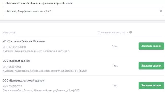This screenshot has height=93, width=165.
Task: Open the ООО «Центр независимой оценки» company name
Action: (x=24, y=81)
